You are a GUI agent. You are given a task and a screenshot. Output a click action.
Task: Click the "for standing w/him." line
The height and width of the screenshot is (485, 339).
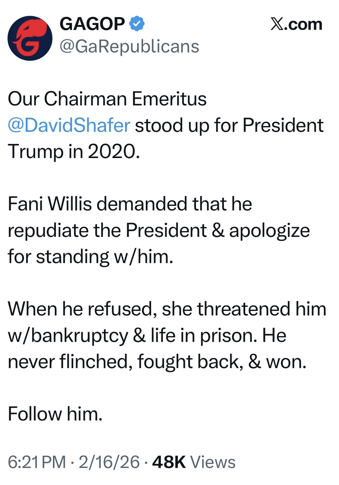(x=90, y=257)
